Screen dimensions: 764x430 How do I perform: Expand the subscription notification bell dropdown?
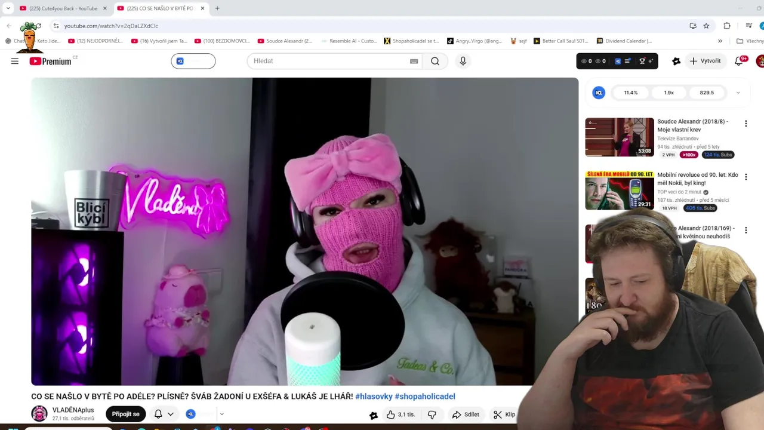(164, 414)
